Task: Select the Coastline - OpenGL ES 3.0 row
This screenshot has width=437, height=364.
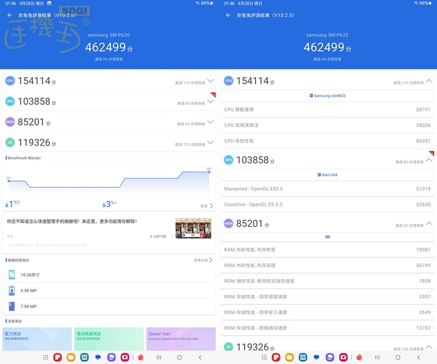Action: pyautogui.click(x=327, y=204)
